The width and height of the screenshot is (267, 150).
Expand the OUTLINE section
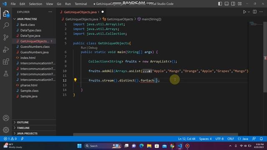pyautogui.click(x=23, y=122)
